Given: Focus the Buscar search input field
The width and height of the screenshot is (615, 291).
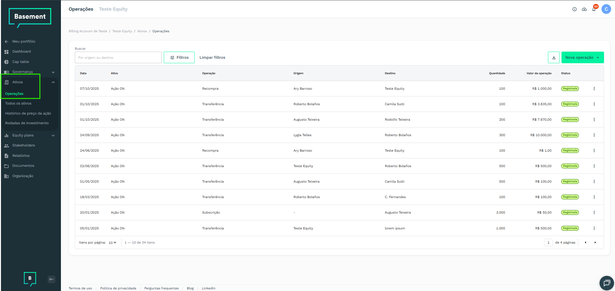Looking at the screenshot, I should (x=118, y=58).
